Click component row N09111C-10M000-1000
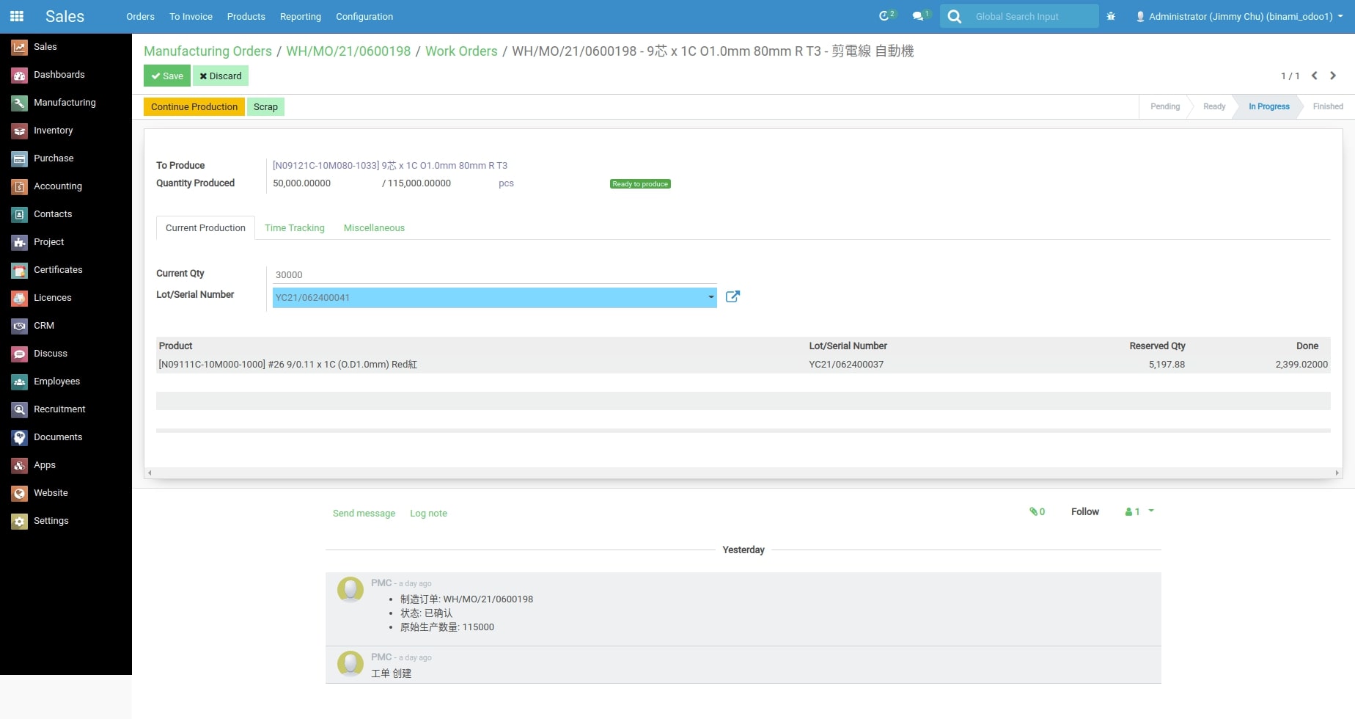The image size is (1355, 719). pos(743,364)
